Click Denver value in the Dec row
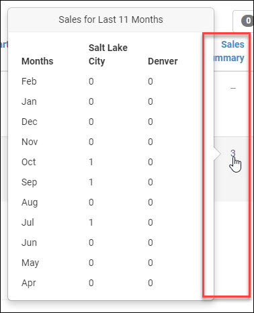The width and height of the screenshot is (254, 313). click(151, 122)
